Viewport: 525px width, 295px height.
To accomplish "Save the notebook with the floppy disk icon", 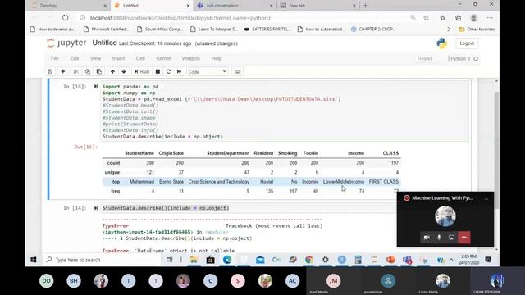I will click(x=50, y=71).
